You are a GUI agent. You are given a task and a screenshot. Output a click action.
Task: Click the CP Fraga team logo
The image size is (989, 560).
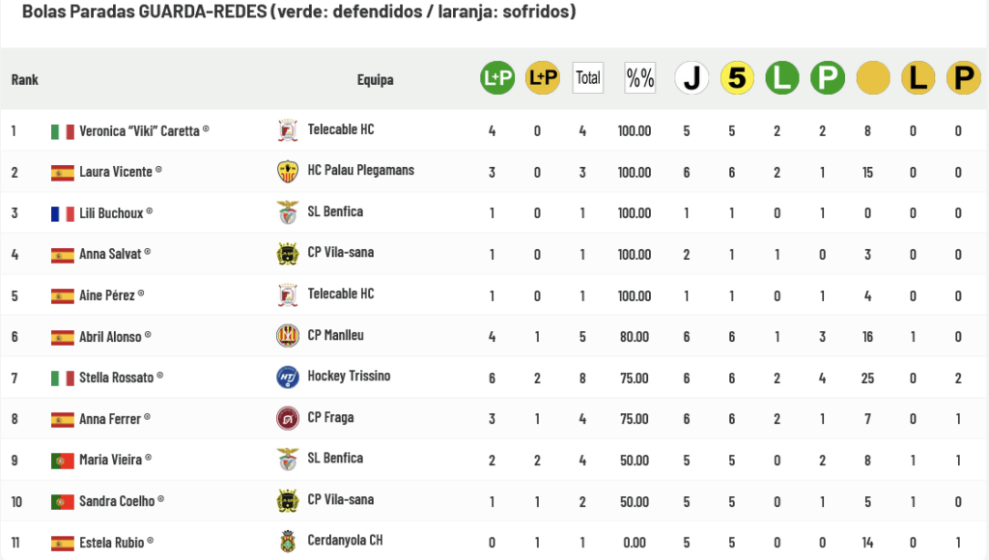point(287,418)
